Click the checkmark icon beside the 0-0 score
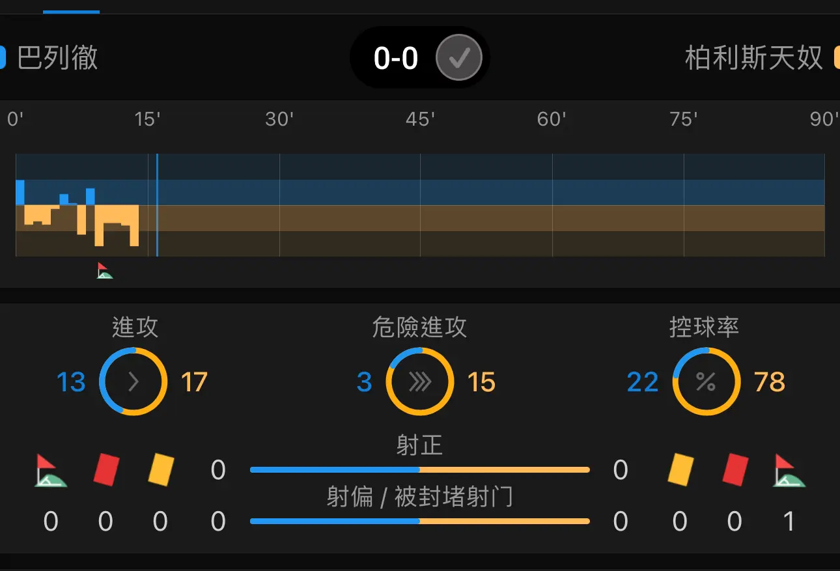The height and width of the screenshot is (571, 840). click(x=459, y=58)
